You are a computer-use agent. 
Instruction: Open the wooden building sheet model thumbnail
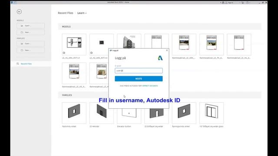click(99, 73)
